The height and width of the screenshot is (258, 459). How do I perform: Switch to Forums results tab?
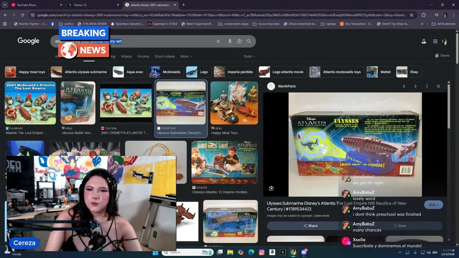coord(143,56)
